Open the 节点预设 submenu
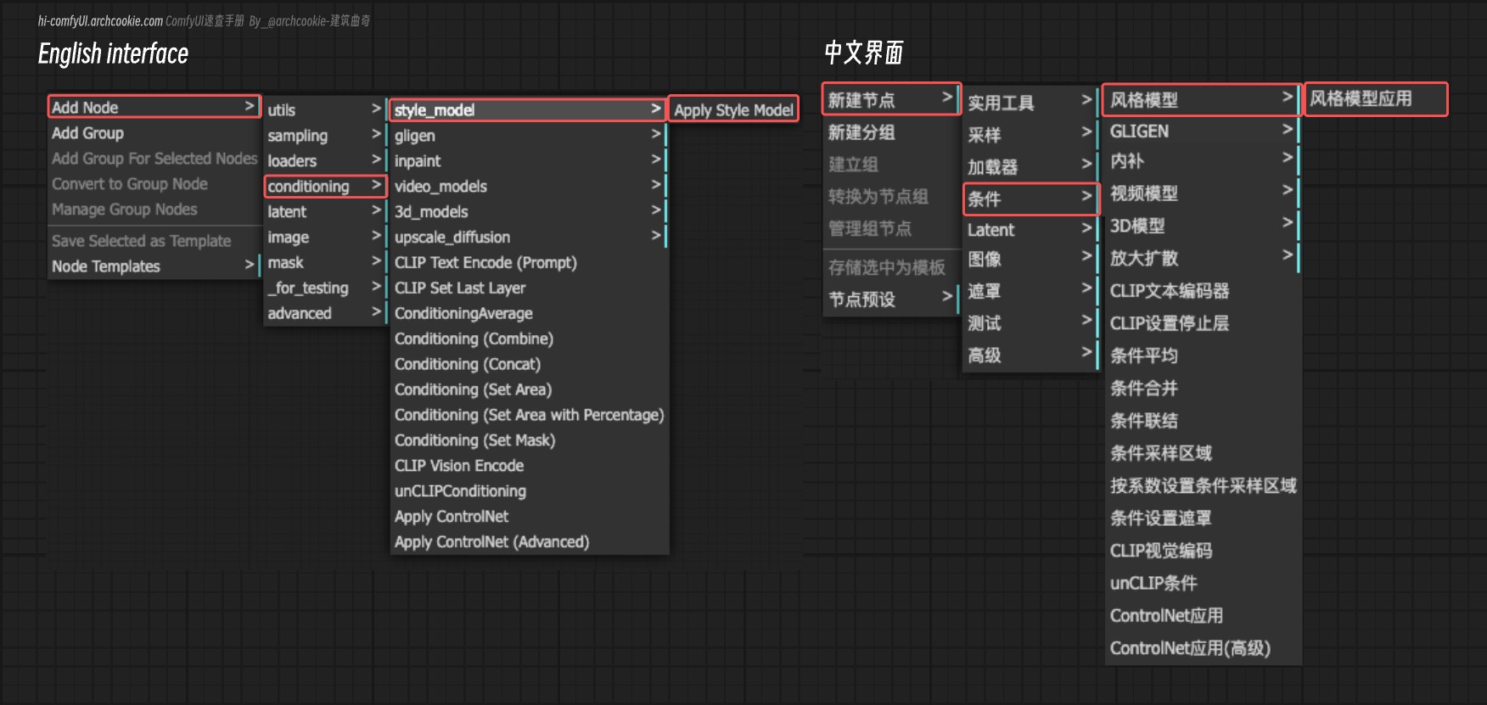 [x=891, y=299]
